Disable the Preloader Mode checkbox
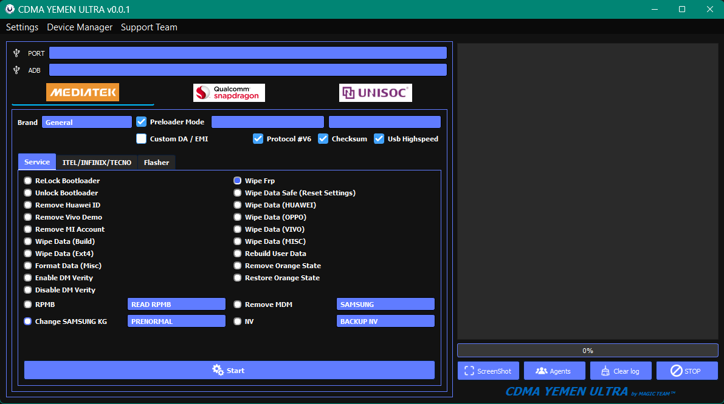Viewport: 724px width, 404px height. pyautogui.click(x=142, y=122)
